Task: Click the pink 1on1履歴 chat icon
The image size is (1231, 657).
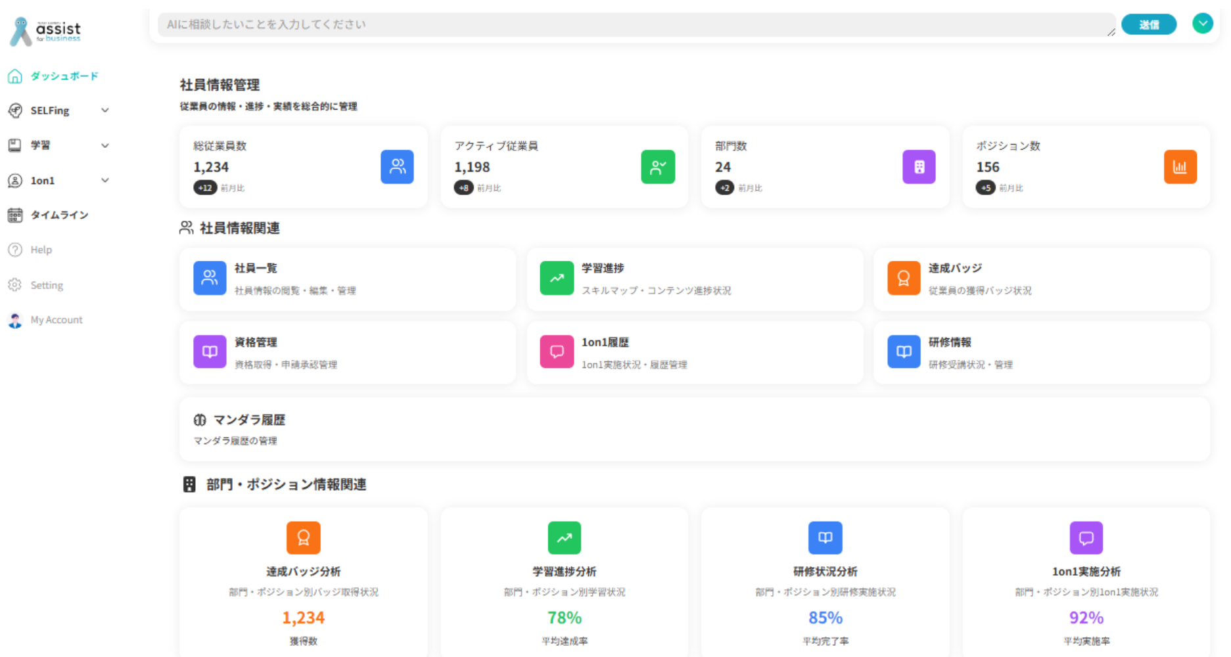Action: pos(557,351)
